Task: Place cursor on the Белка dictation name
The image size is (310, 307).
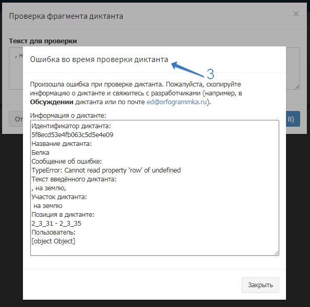Action: tap(40, 153)
